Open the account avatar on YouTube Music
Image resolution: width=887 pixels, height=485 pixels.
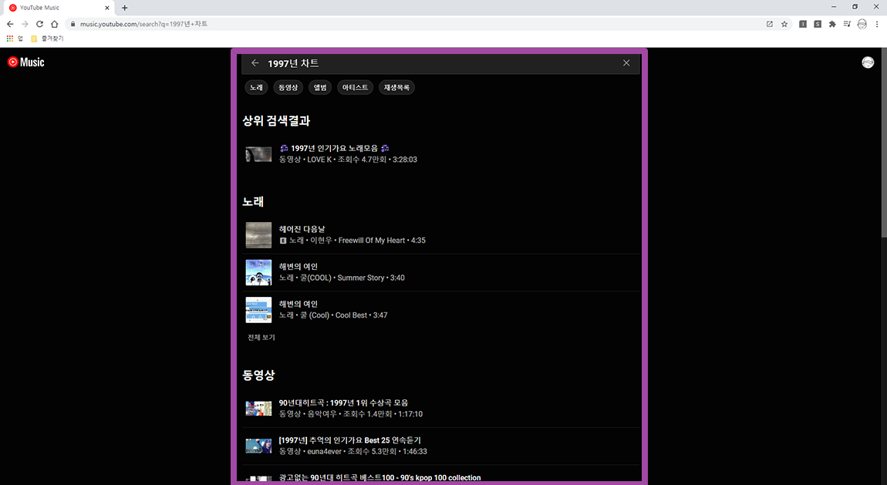pyautogui.click(x=868, y=62)
